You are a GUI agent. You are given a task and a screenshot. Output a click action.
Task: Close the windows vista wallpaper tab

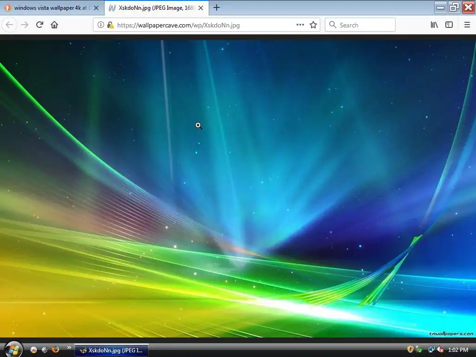coord(96,8)
